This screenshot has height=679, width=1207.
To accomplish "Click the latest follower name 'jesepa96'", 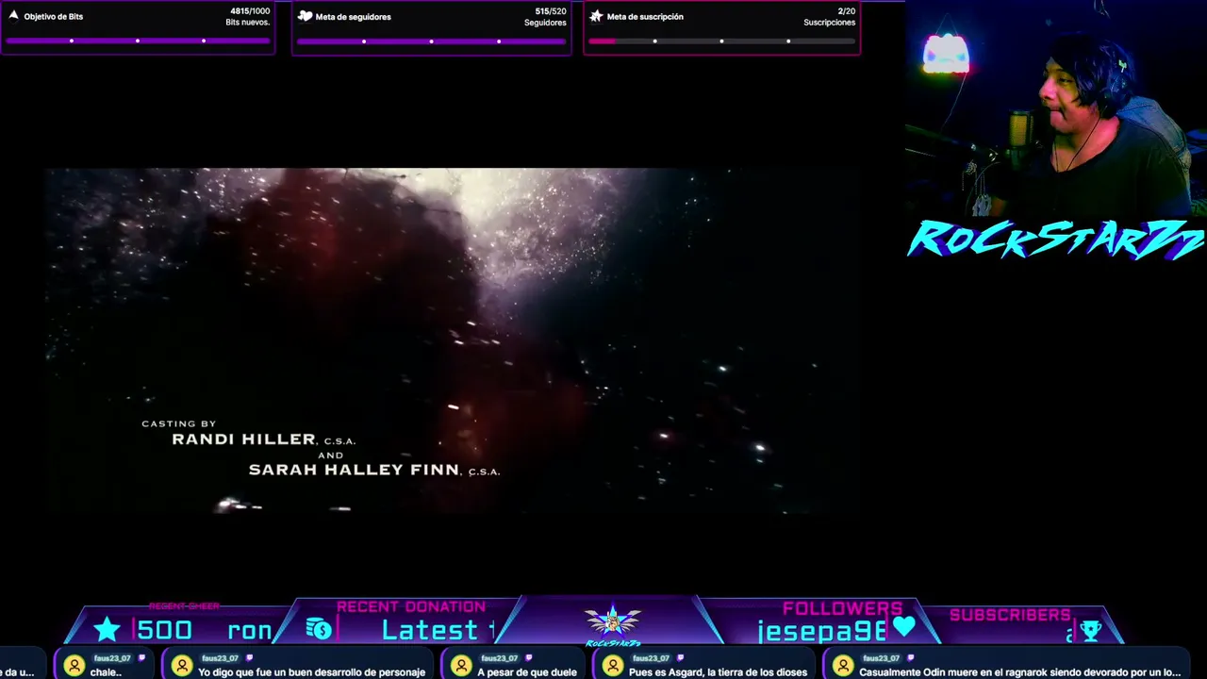I will coord(821,631).
